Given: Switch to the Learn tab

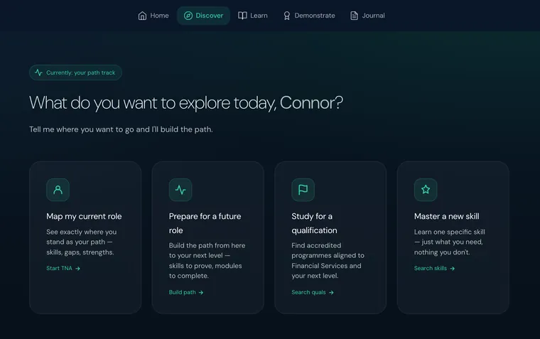Looking at the screenshot, I should [253, 16].
